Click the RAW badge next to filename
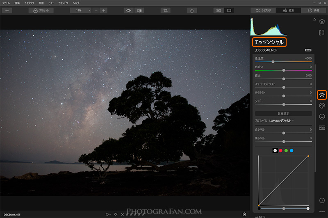 308,50
